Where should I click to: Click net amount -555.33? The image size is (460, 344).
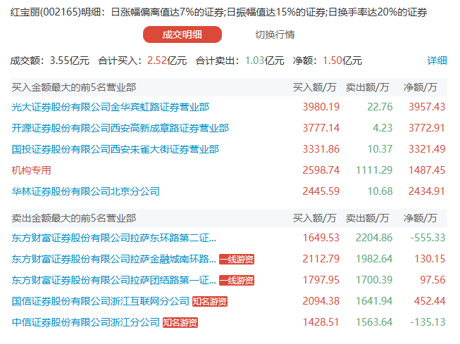(x=428, y=238)
